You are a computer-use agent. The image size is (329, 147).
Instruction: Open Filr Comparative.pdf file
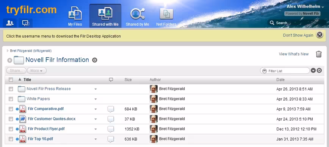[46, 109]
